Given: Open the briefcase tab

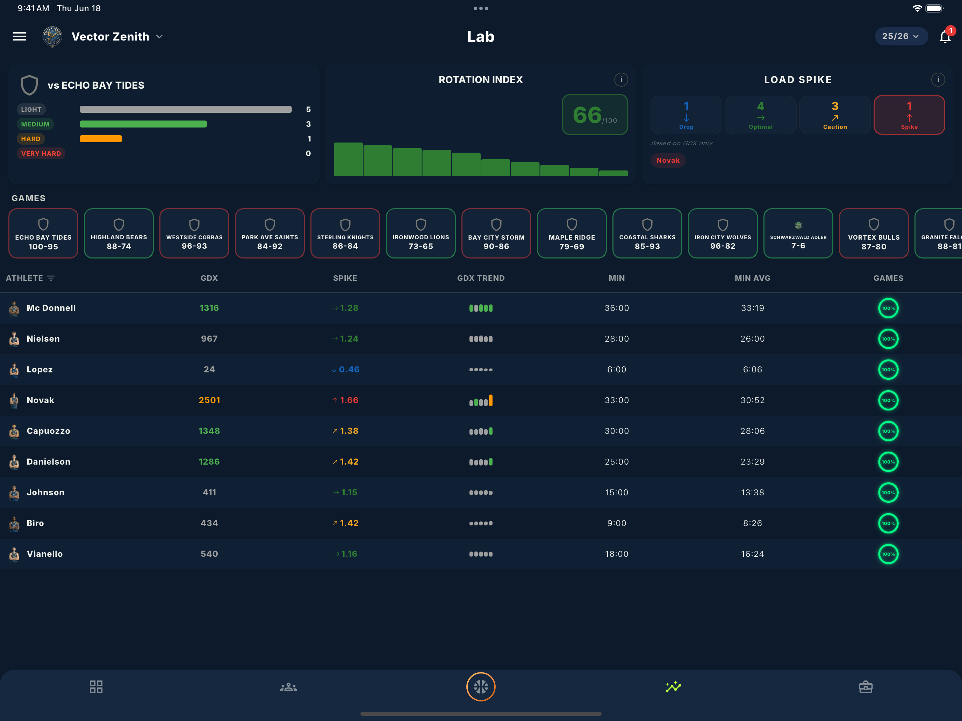Looking at the screenshot, I should click(x=866, y=687).
